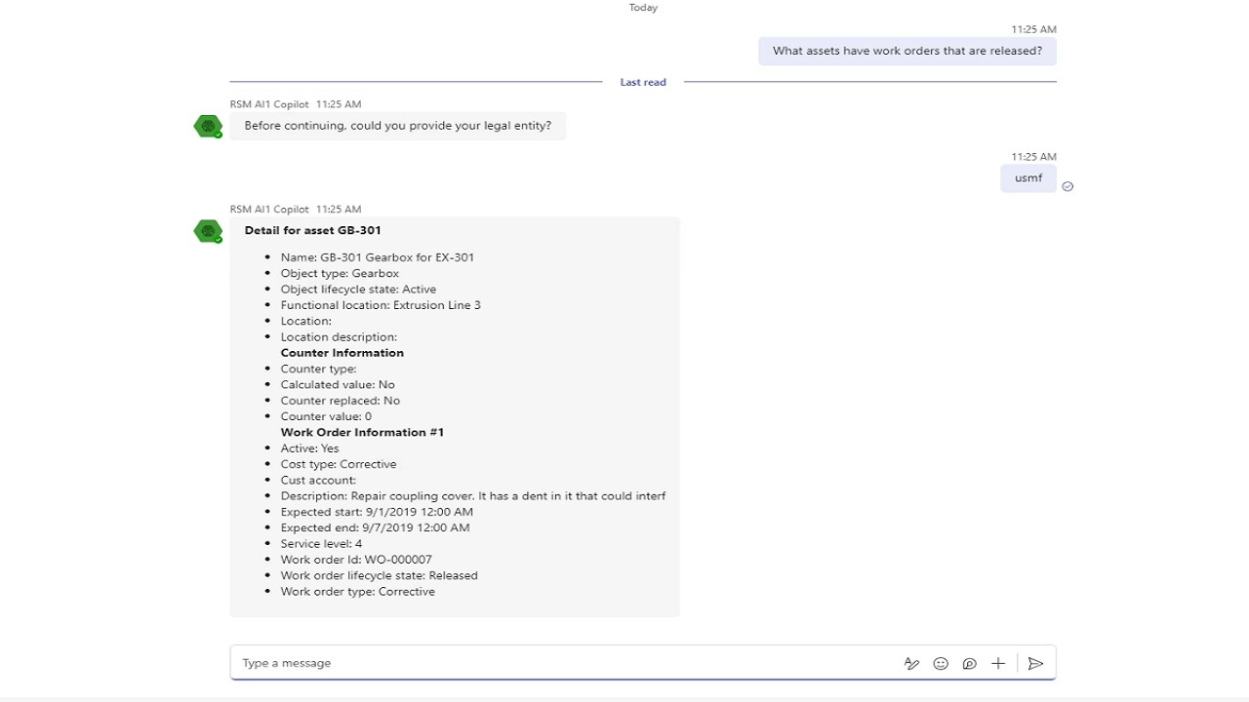Click the 'Detail for asset GB-301' heading

(312, 230)
